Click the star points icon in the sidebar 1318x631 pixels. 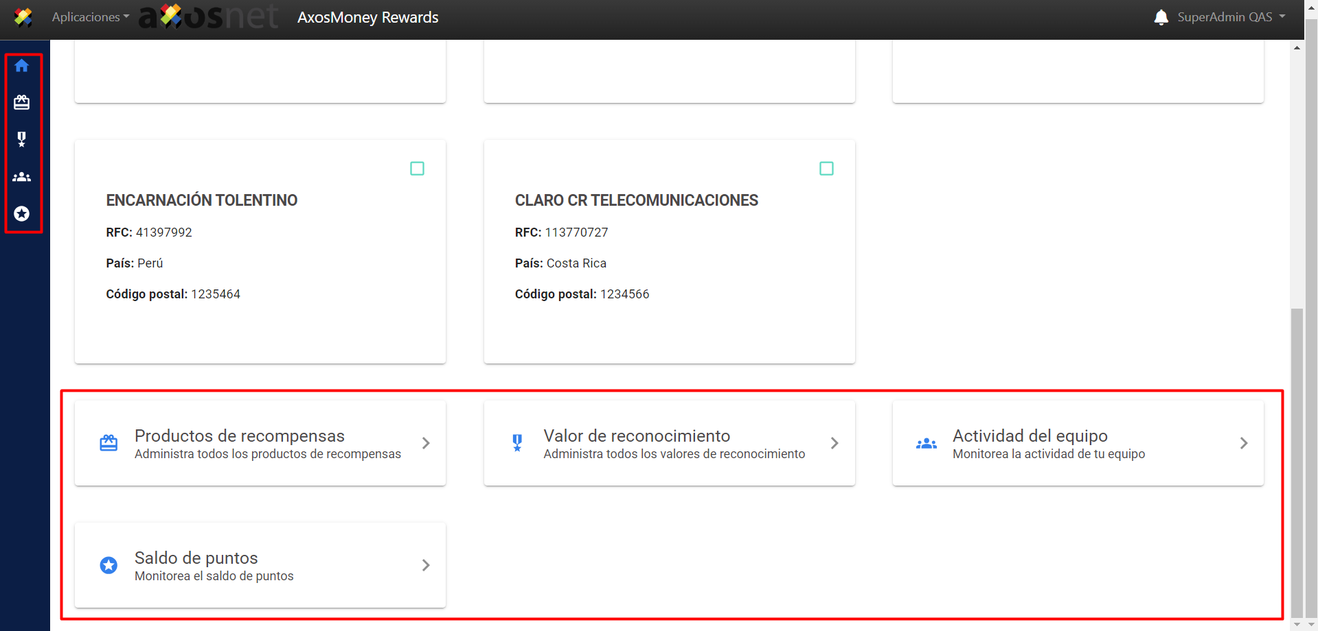pos(22,214)
